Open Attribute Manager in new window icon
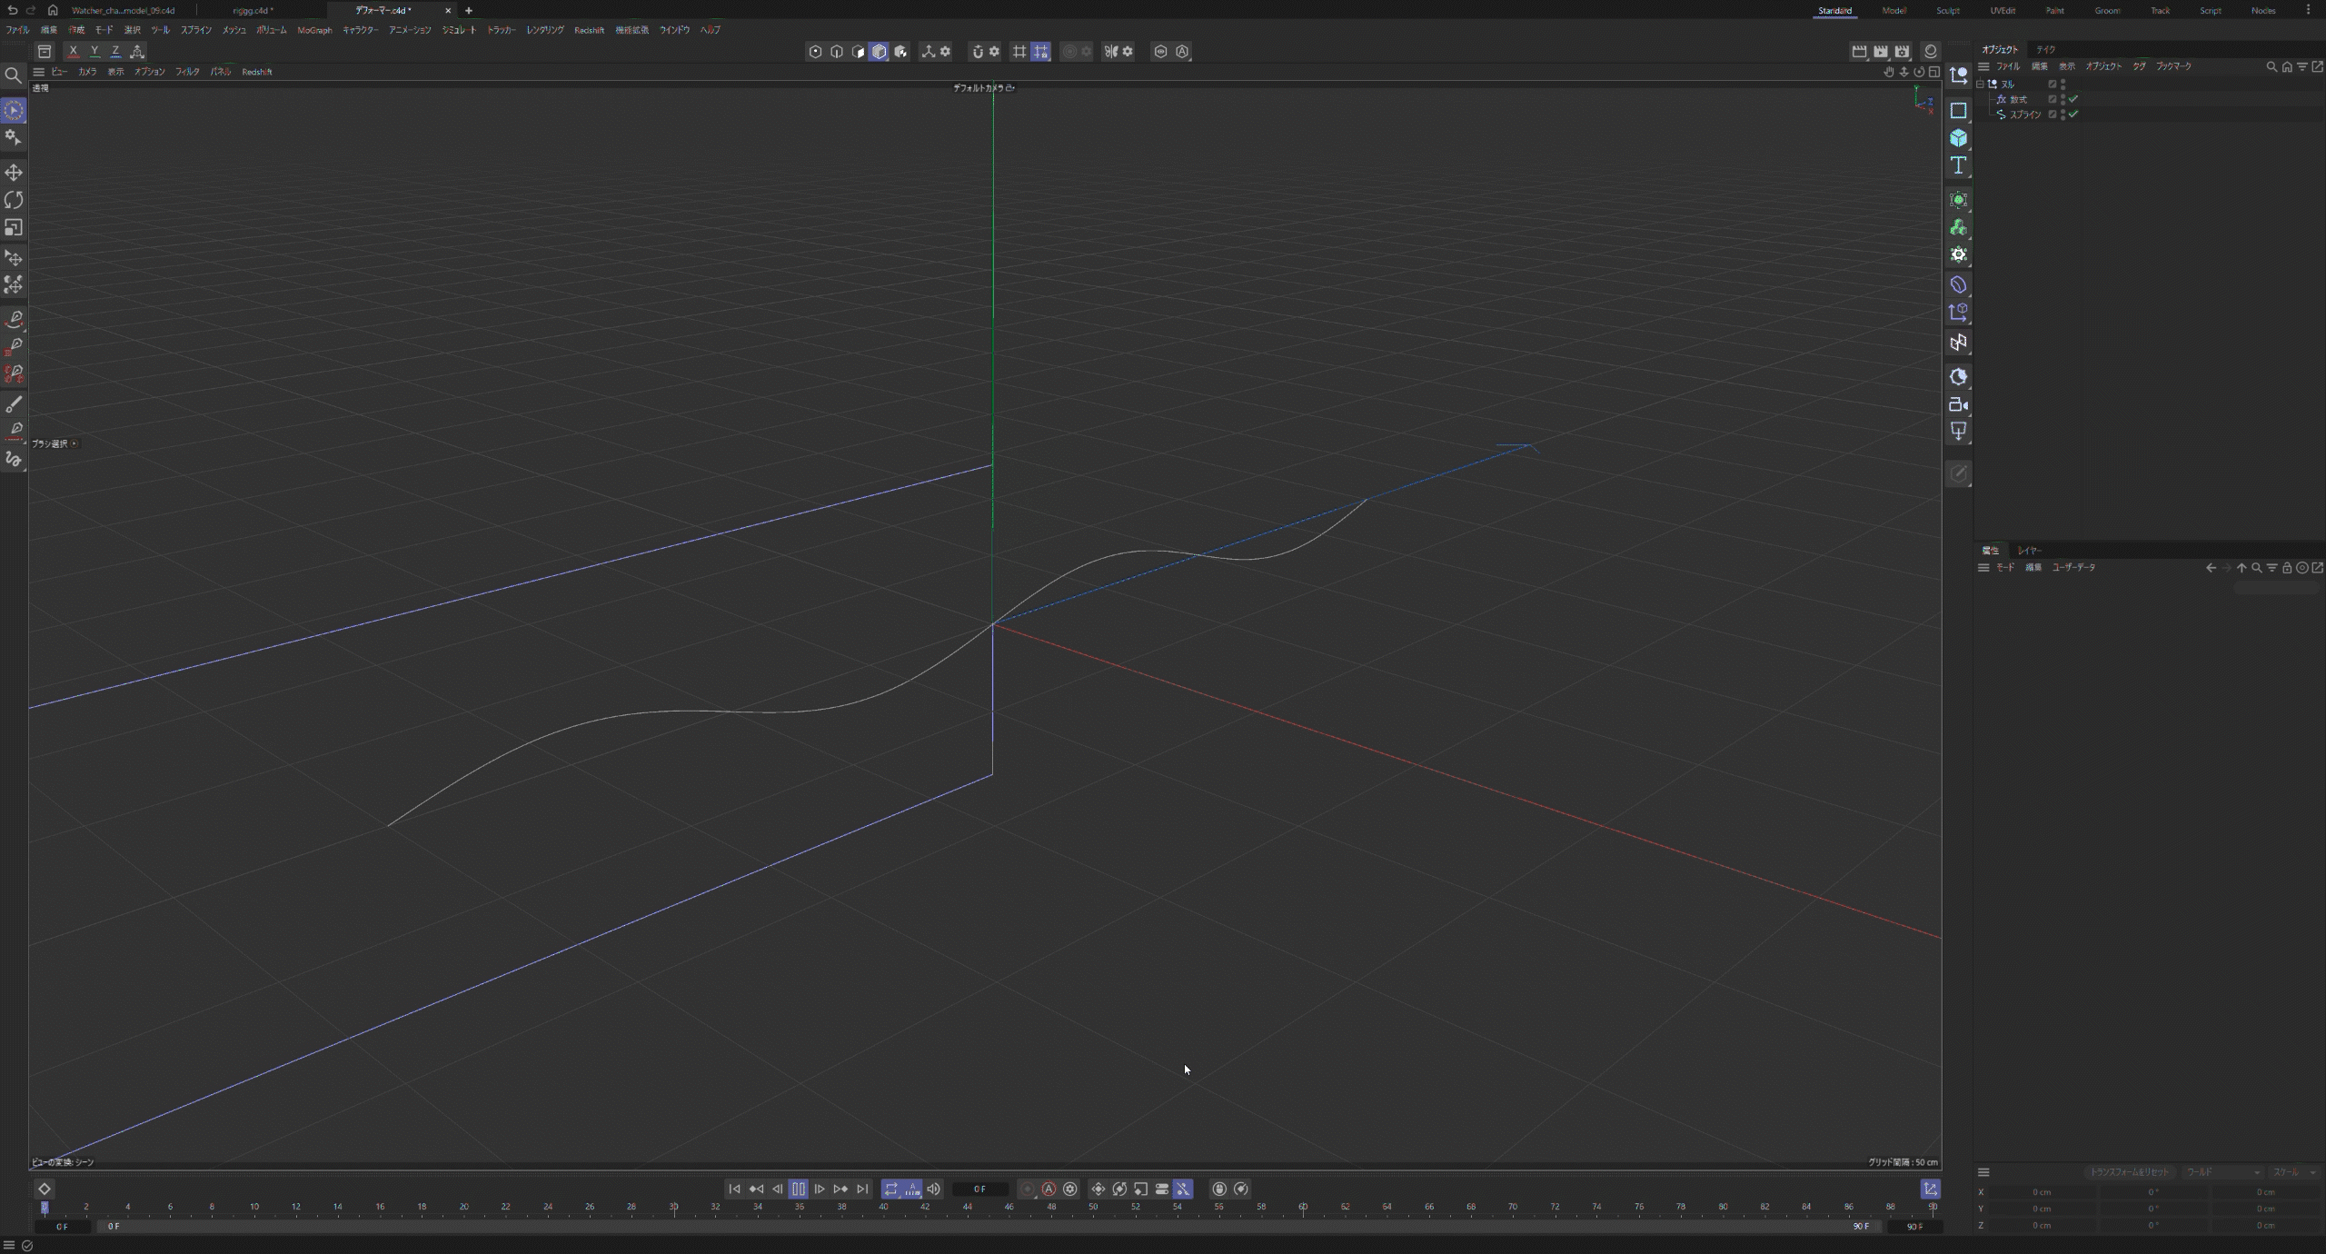The width and height of the screenshot is (2326, 1254). click(2318, 567)
